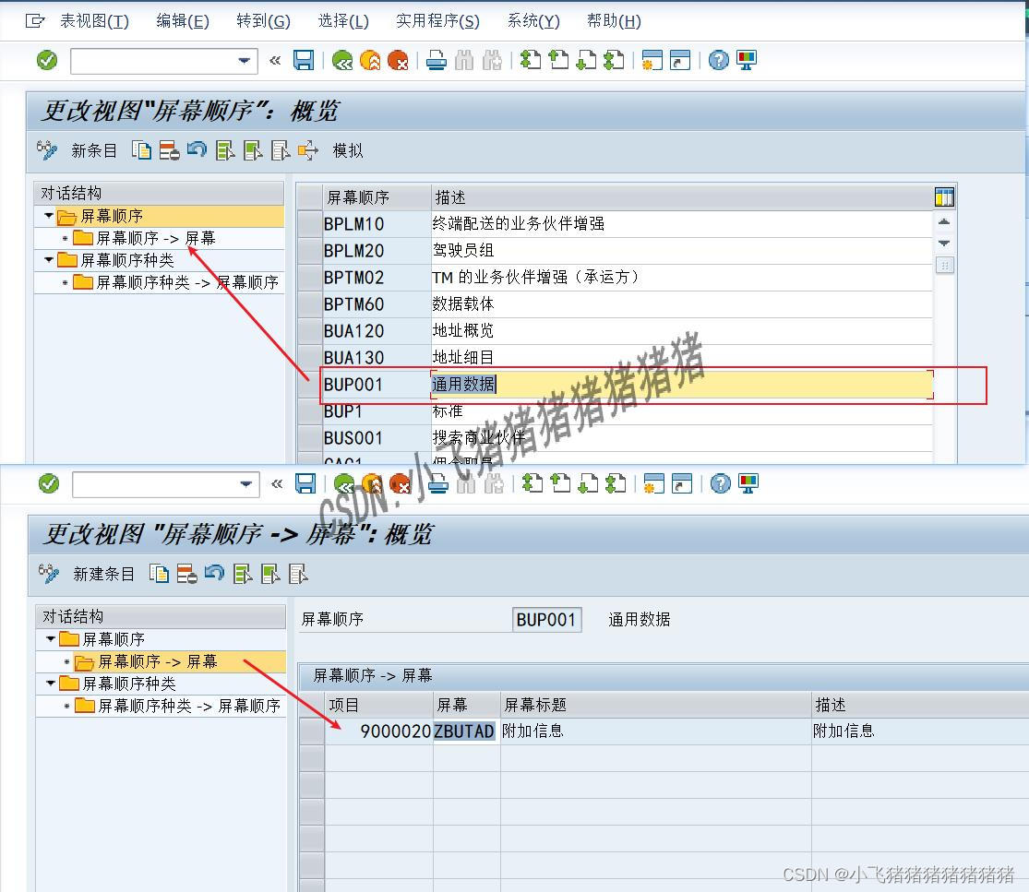Click Delete row icon in upper view toolbar
1029x892 pixels.
point(169,150)
